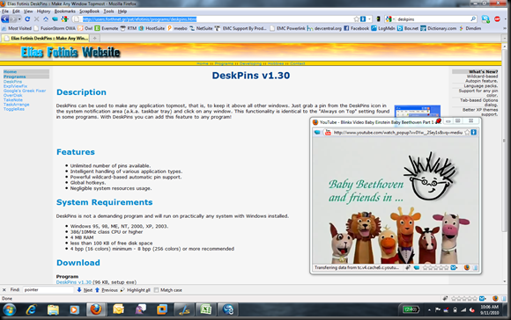Click the Home link in sidebar
This screenshot has width=511, height=320.
pos(10,71)
